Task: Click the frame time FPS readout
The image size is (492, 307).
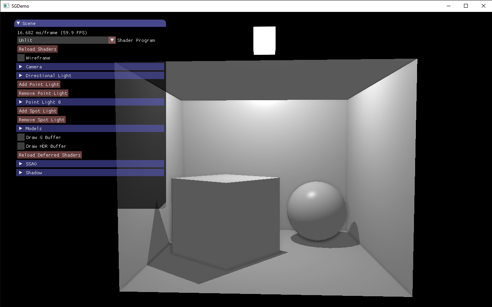Action: pyautogui.click(x=52, y=33)
